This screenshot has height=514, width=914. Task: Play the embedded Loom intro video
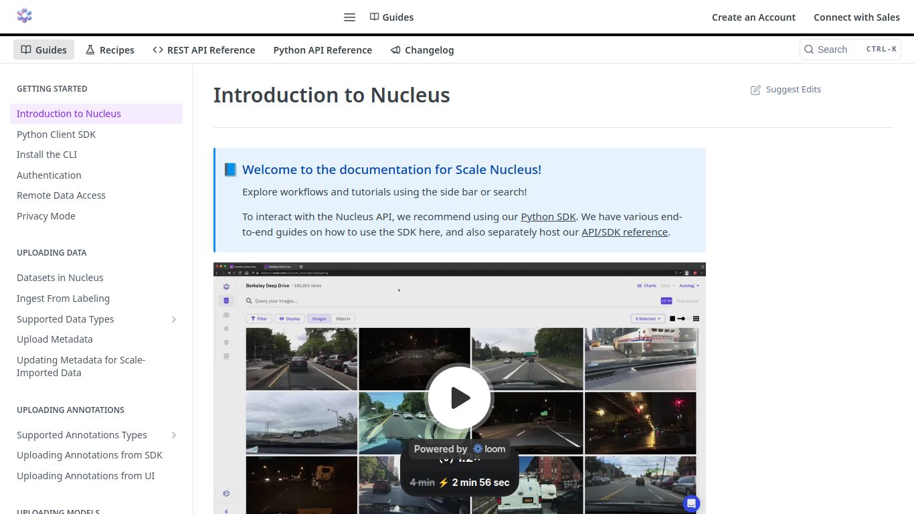tap(460, 397)
